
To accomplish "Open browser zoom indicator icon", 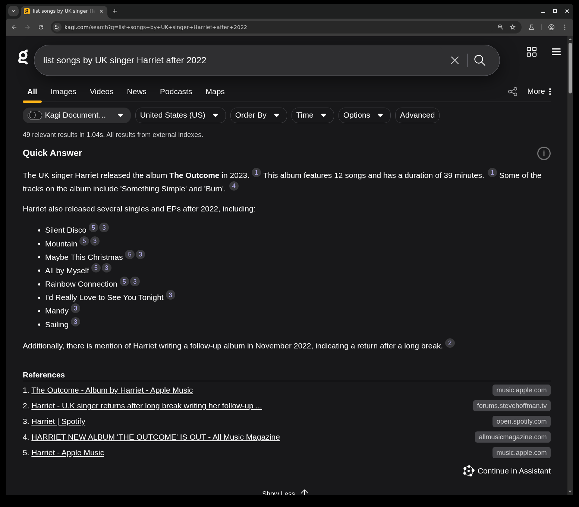I will (x=500, y=27).
